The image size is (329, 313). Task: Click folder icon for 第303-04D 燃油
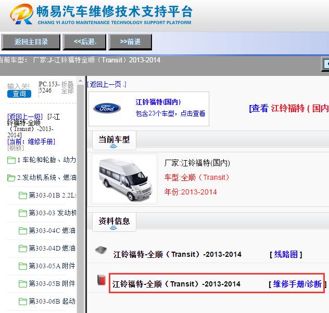tap(23, 249)
